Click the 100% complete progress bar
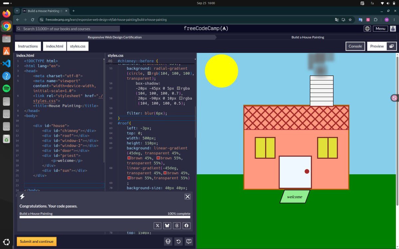The height and width of the screenshot is (249, 399). point(105,217)
